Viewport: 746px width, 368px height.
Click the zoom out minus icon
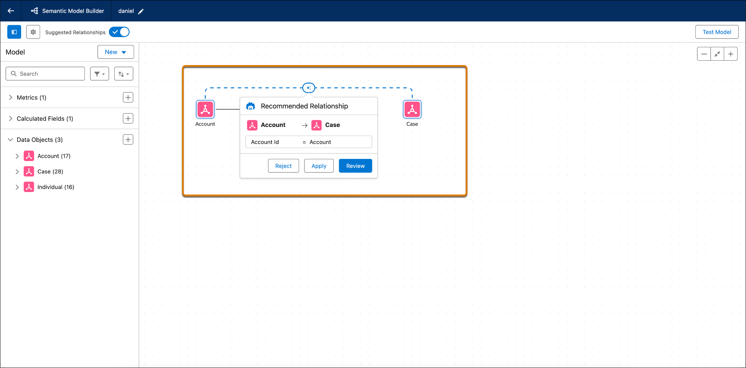pos(704,54)
